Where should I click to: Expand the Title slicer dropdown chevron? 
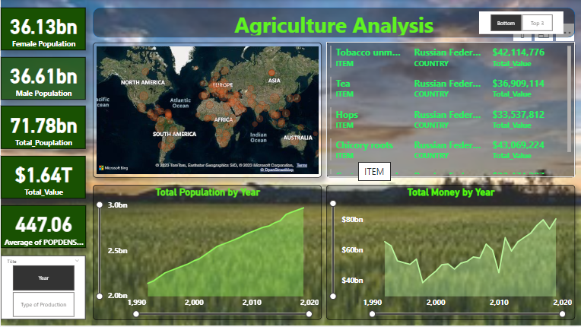[77, 261]
